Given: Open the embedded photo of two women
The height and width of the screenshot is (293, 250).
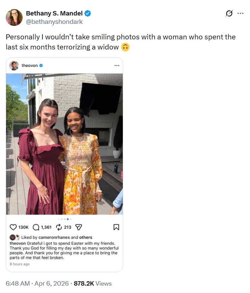Looking at the screenshot, I should click(x=64, y=144).
